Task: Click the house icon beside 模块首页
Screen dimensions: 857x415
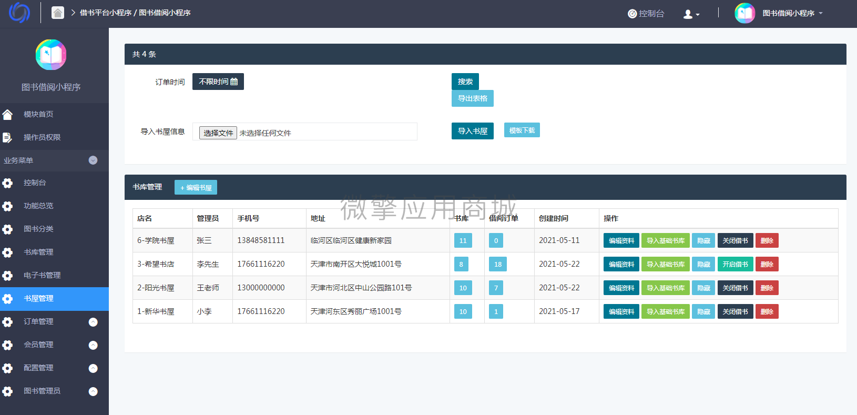Action: pos(7,114)
